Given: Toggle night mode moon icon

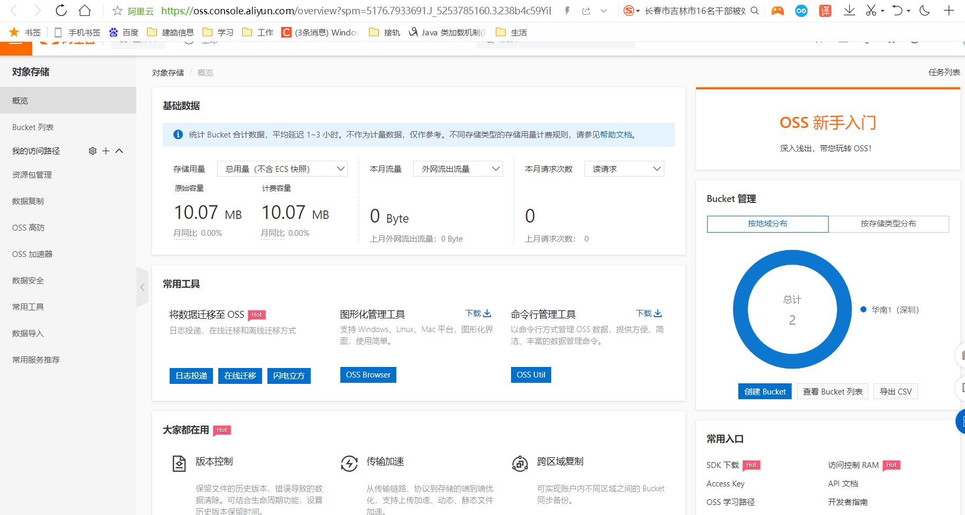Looking at the screenshot, I should [925, 11].
